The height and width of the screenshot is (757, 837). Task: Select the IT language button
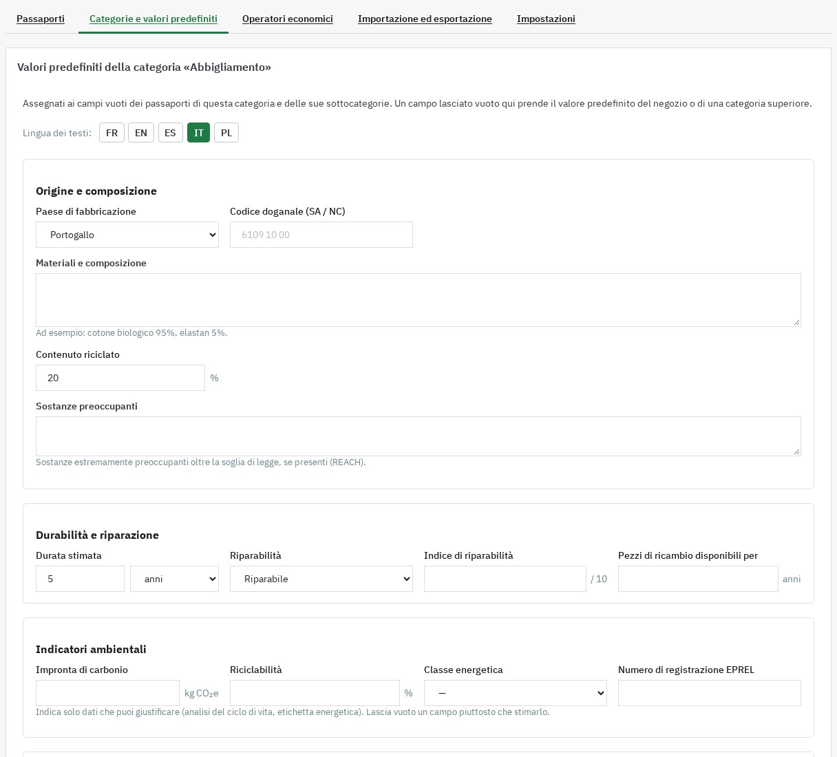pos(198,133)
